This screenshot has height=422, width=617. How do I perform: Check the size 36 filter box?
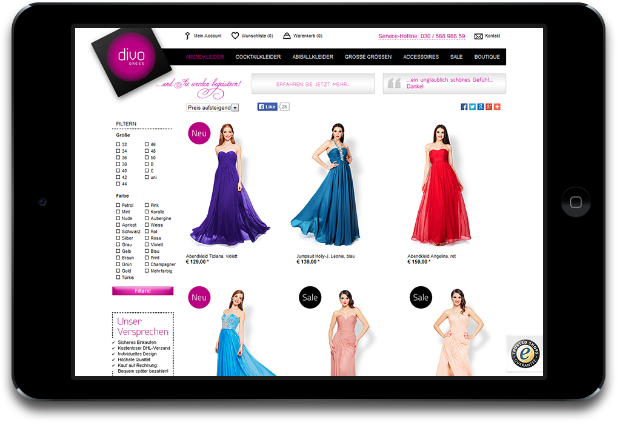pyautogui.click(x=118, y=158)
